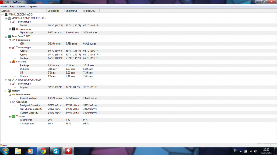
Task: Open the Файл menu
Action: [5, 6]
